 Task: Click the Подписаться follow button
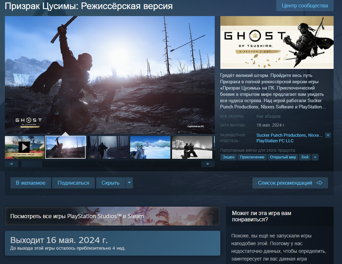tap(73, 183)
